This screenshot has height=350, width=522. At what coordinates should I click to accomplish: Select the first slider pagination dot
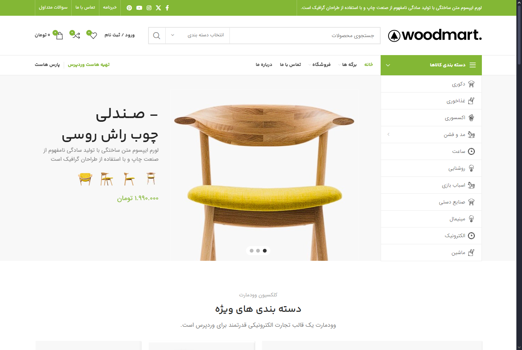(x=252, y=251)
